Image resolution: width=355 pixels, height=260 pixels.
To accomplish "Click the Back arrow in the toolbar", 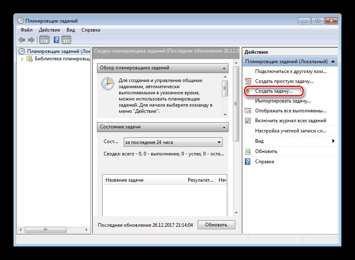I will (22, 40).
